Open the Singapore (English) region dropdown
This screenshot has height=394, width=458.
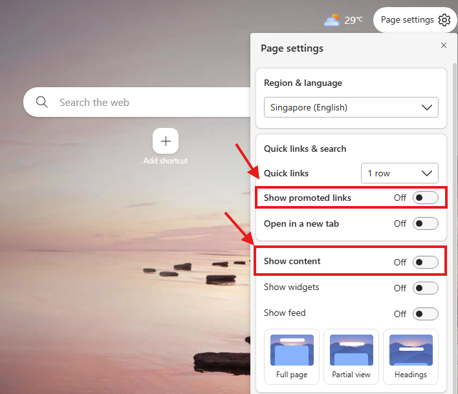coord(351,107)
